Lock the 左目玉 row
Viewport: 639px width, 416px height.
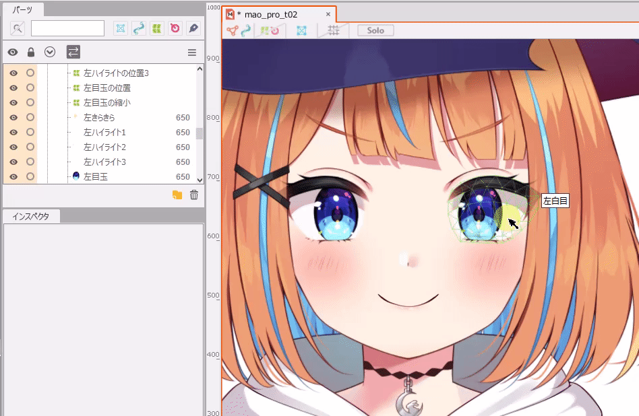pos(30,176)
